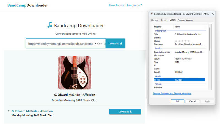The height and width of the screenshot is (124, 220).
Task: Click the Genre property row
Action: [179, 69]
